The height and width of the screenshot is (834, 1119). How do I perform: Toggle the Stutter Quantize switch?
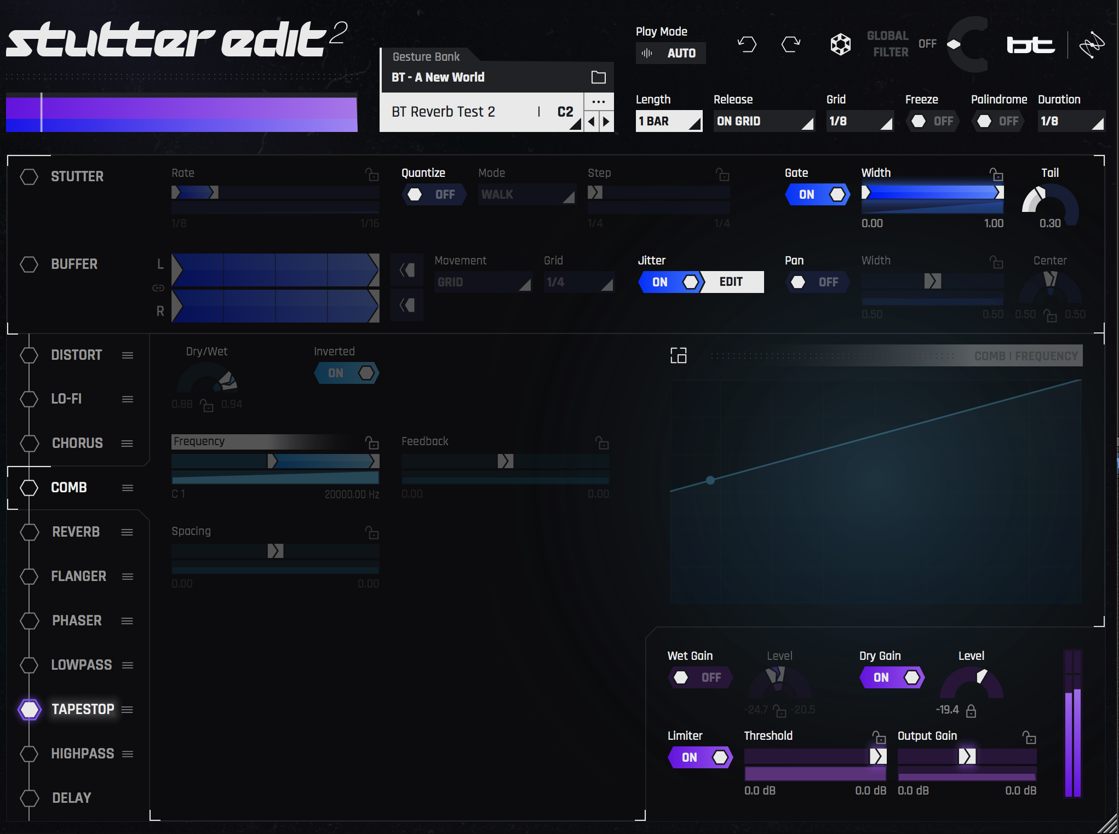[434, 194]
